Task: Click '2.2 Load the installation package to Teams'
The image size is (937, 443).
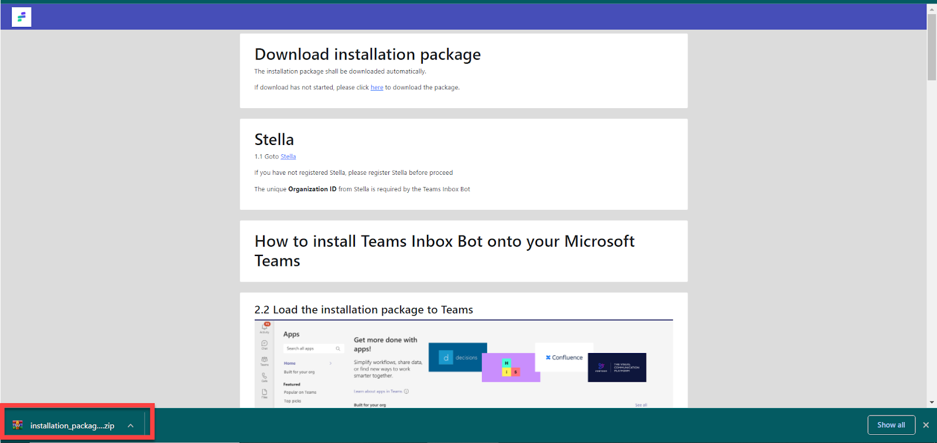Action: pos(364,310)
